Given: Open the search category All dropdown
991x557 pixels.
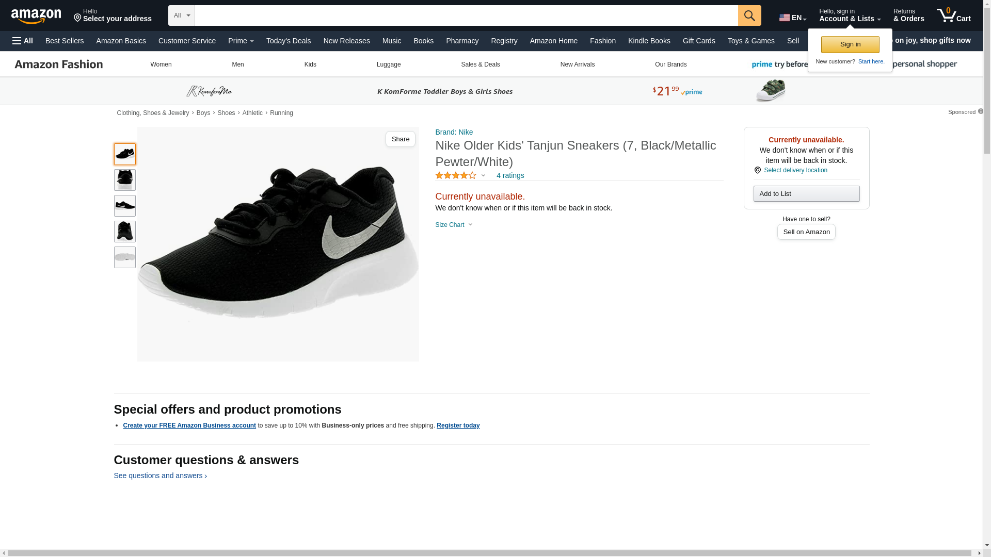Looking at the screenshot, I should (181, 15).
